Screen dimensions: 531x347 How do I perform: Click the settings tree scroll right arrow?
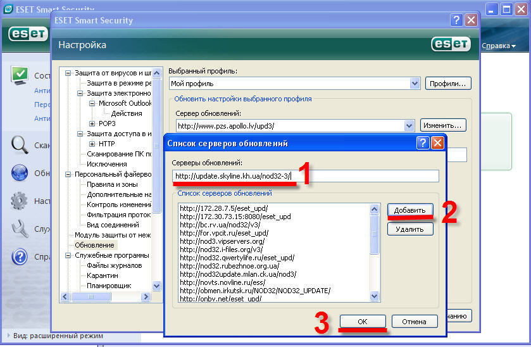(146, 296)
